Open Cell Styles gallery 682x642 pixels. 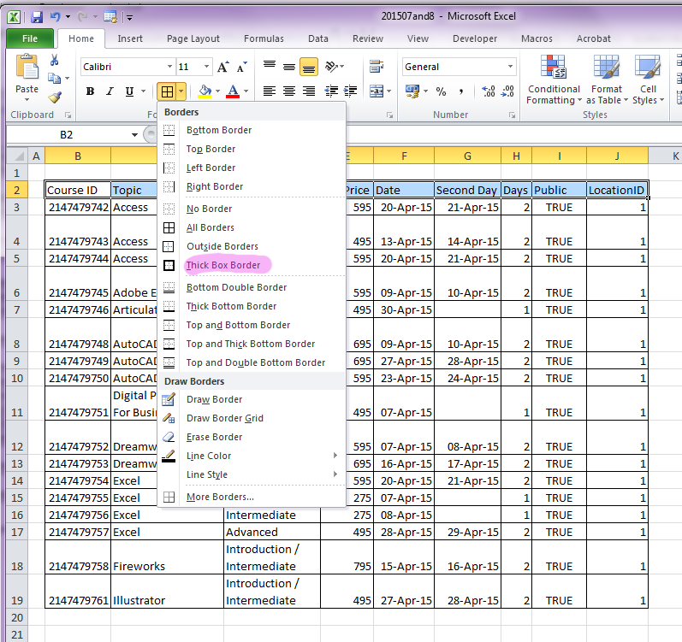648,80
